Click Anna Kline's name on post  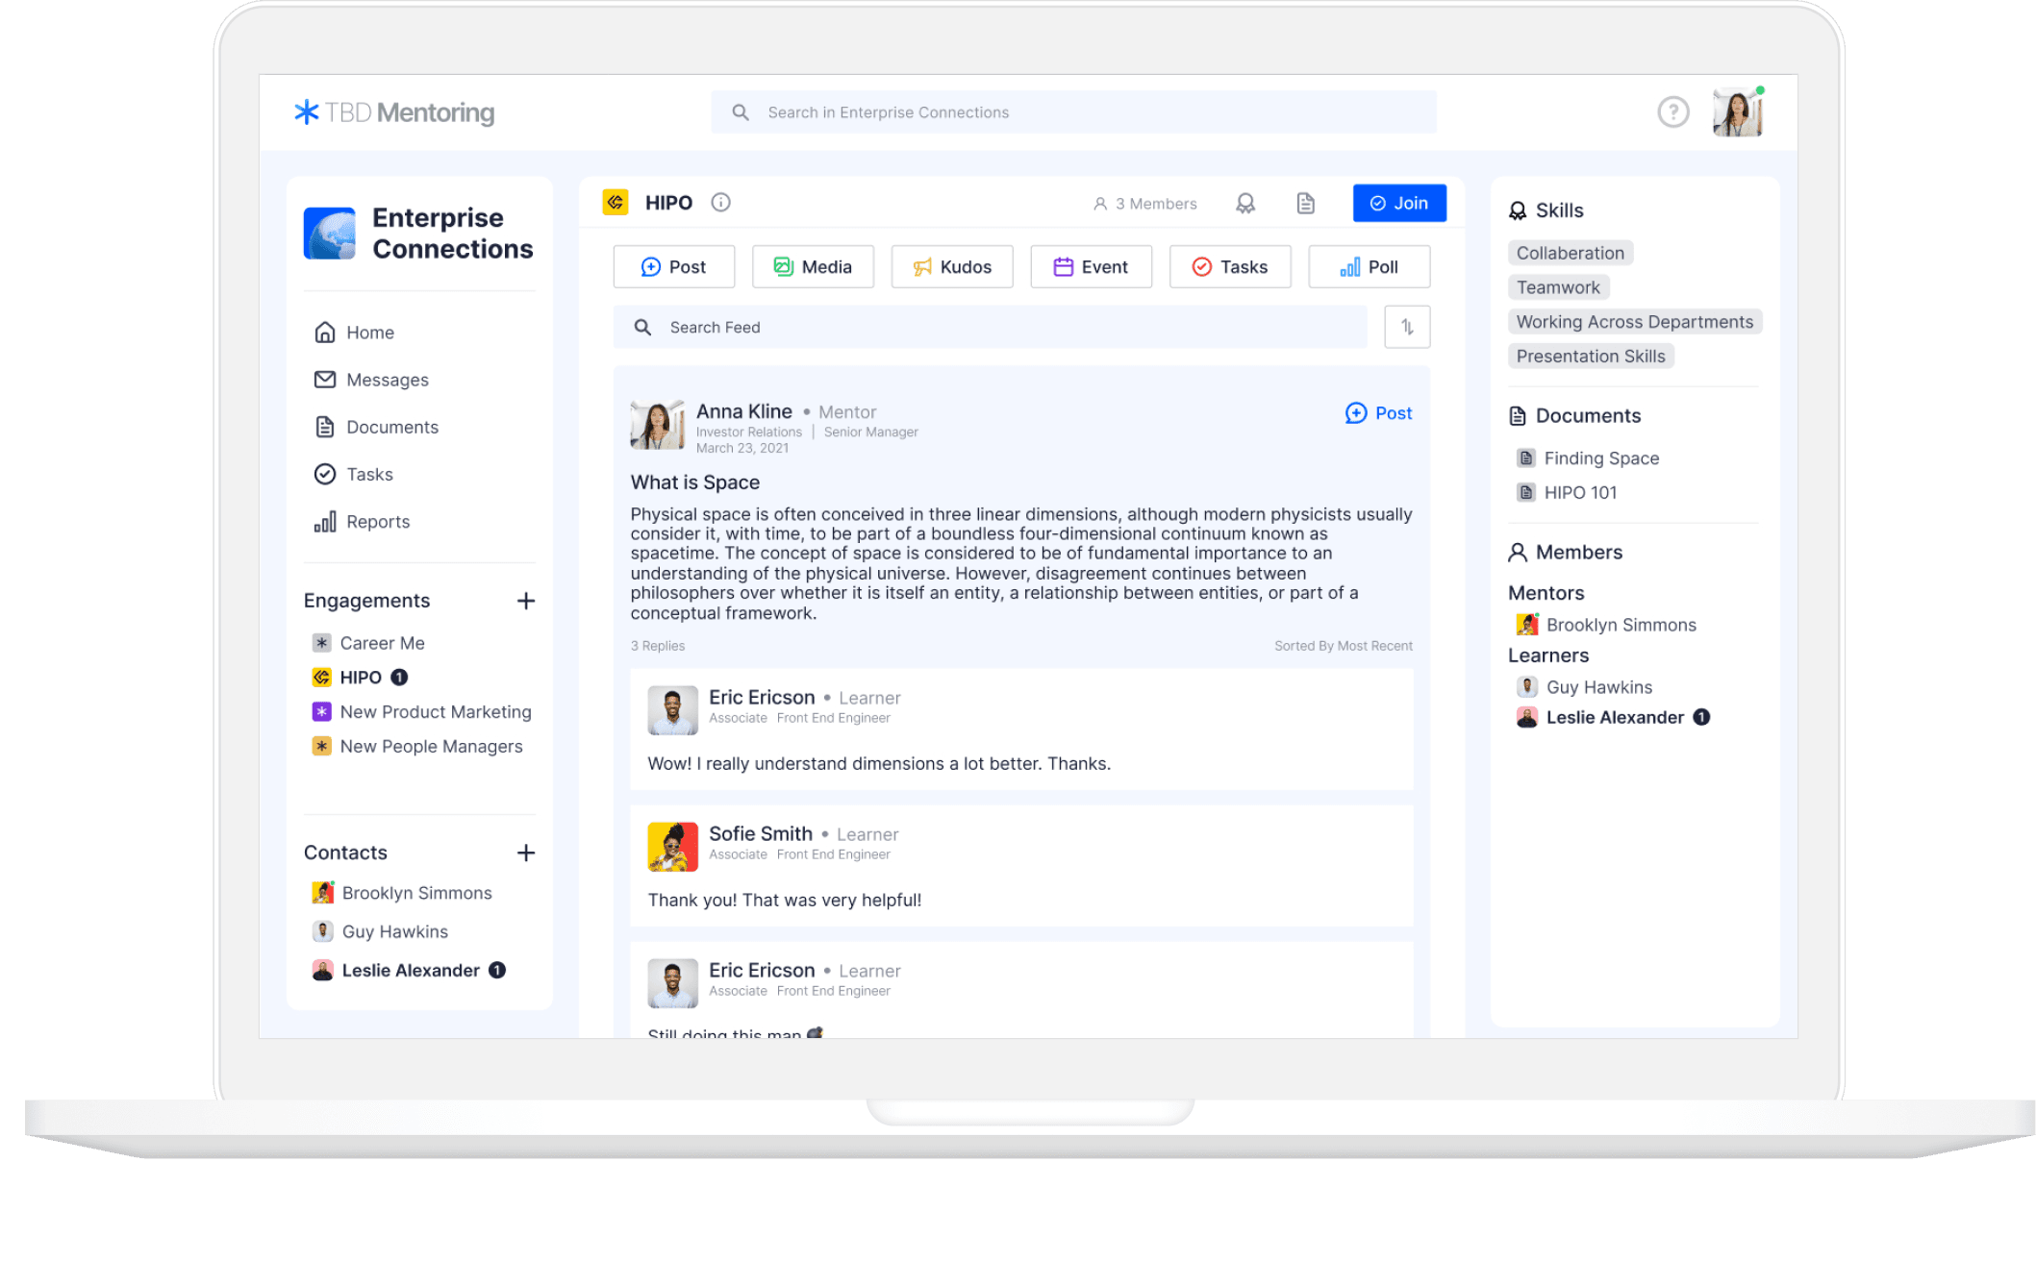click(x=744, y=411)
